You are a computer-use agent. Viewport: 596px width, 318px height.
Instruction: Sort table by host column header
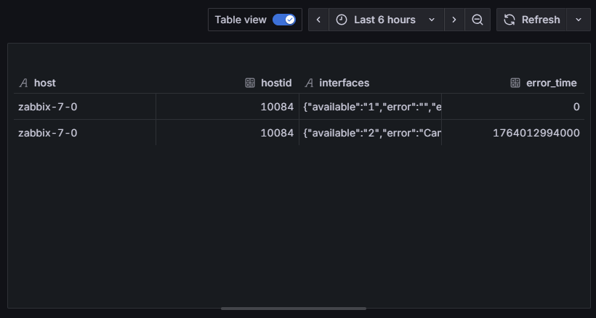point(45,83)
